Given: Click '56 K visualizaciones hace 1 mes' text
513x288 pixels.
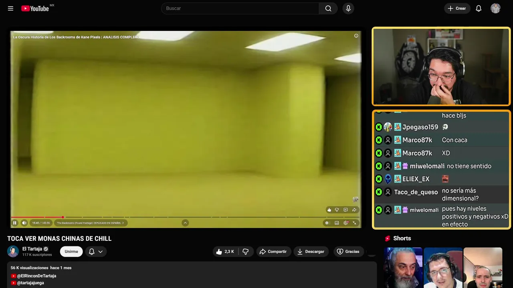Looking at the screenshot, I should click(41, 268).
